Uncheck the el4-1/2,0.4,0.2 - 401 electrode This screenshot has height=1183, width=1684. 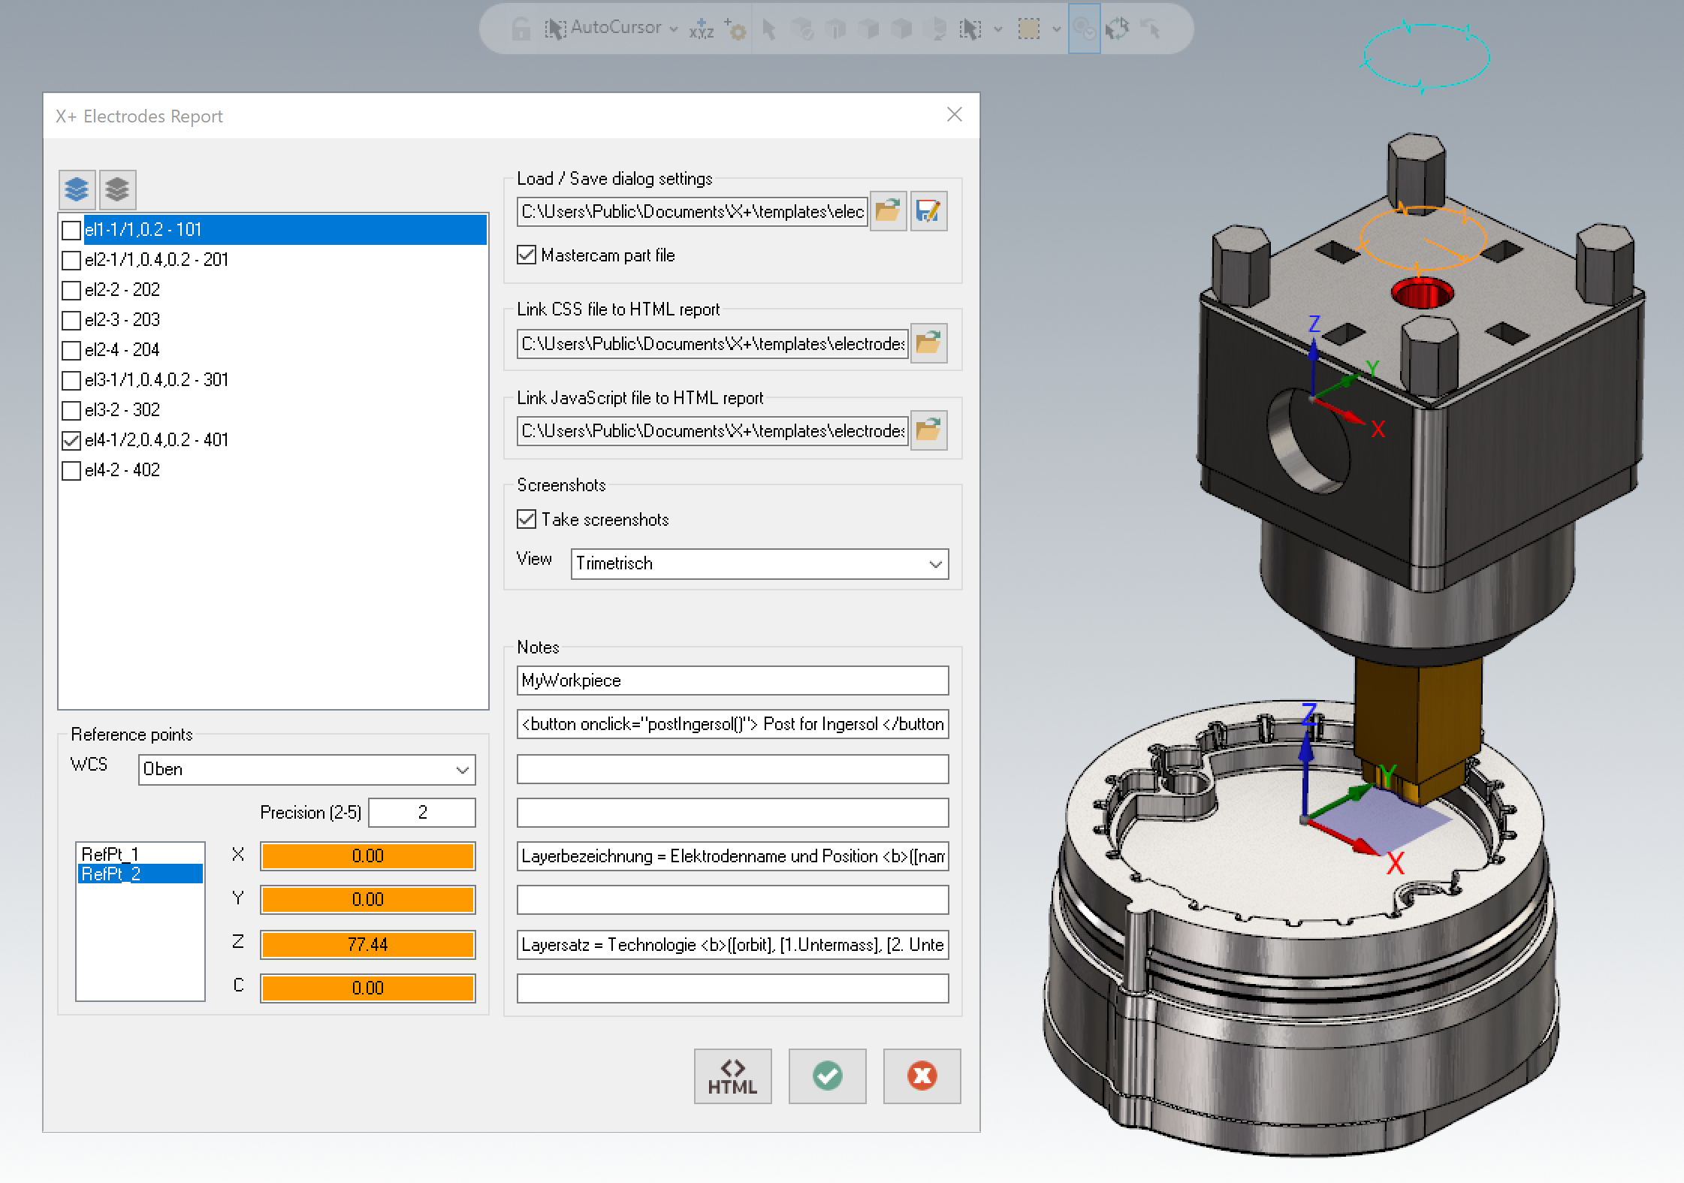click(71, 440)
